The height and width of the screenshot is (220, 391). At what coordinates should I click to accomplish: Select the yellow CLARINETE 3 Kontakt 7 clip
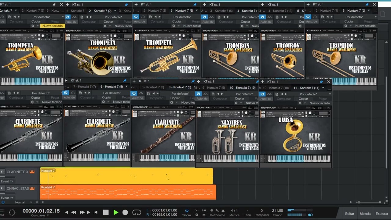[x=126, y=176]
